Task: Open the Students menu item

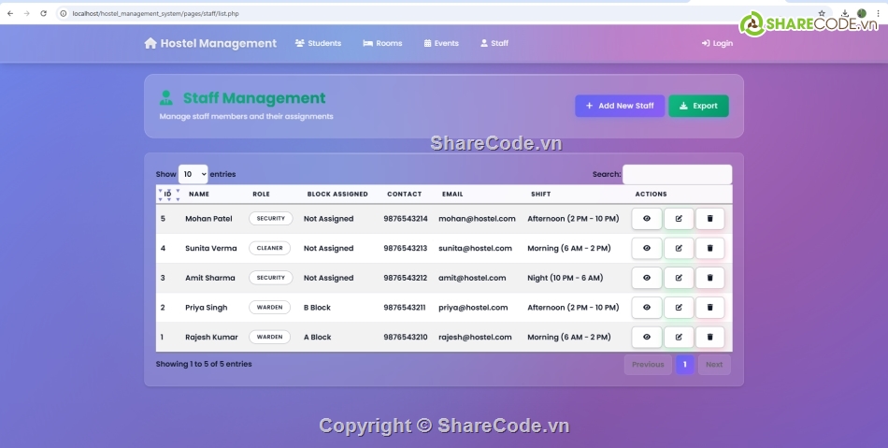Action: tap(318, 43)
